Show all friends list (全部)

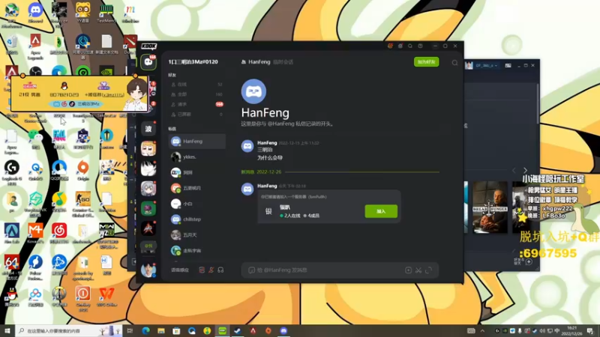click(197, 94)
